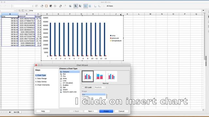209x117 pixels.
Task: Select column header Q
Action: [196, 14]
